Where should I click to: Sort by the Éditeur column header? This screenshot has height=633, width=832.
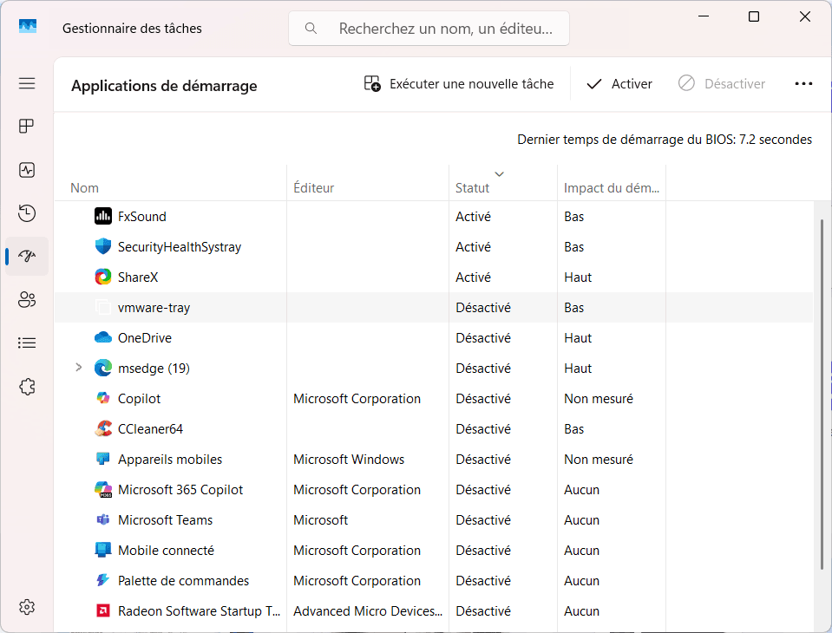point(313,187)
